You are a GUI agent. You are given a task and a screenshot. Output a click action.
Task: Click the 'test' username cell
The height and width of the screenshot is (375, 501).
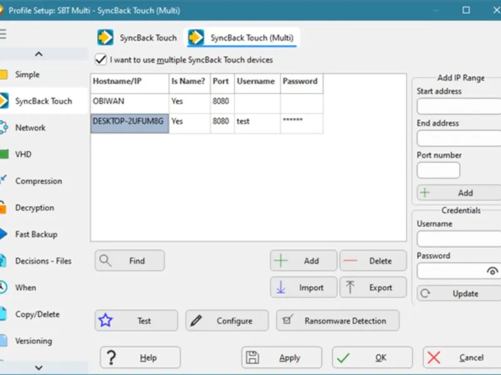(x=257, y=123)
